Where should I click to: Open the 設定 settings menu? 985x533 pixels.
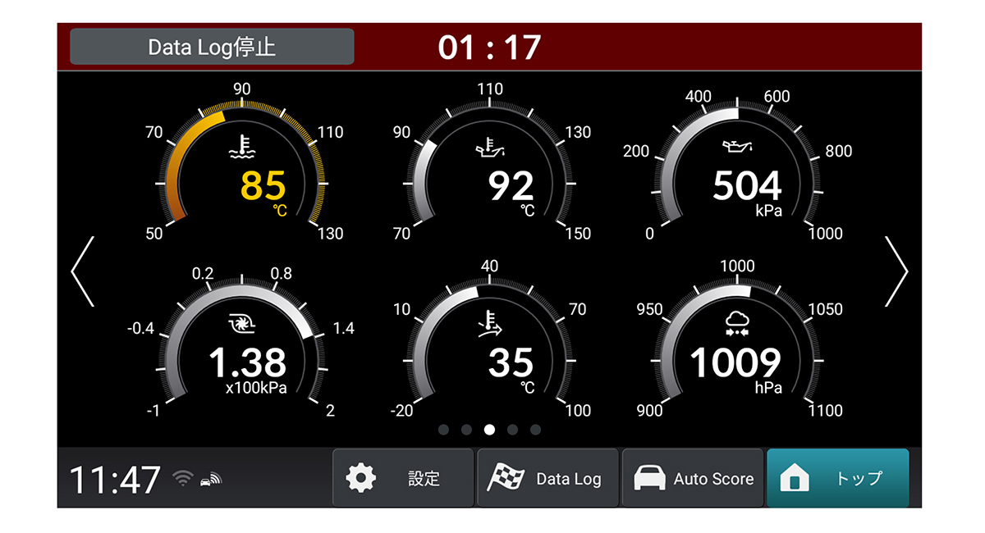[403, 478]
